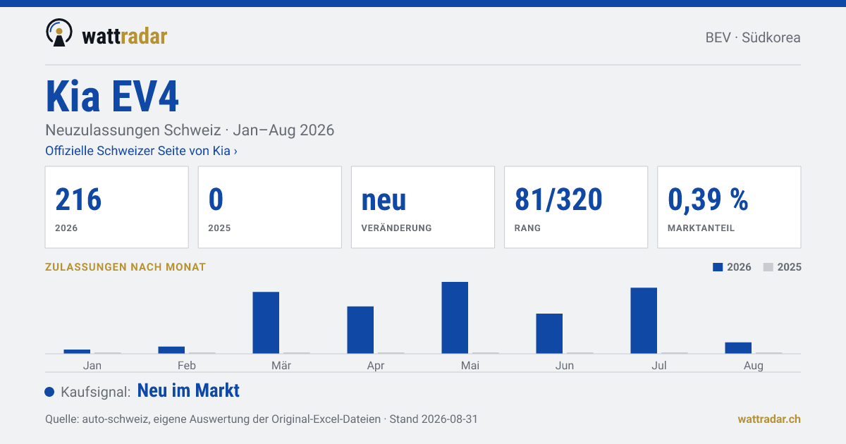
Task: Click the 'Kia EV4' heading
Action: (112, 97)
